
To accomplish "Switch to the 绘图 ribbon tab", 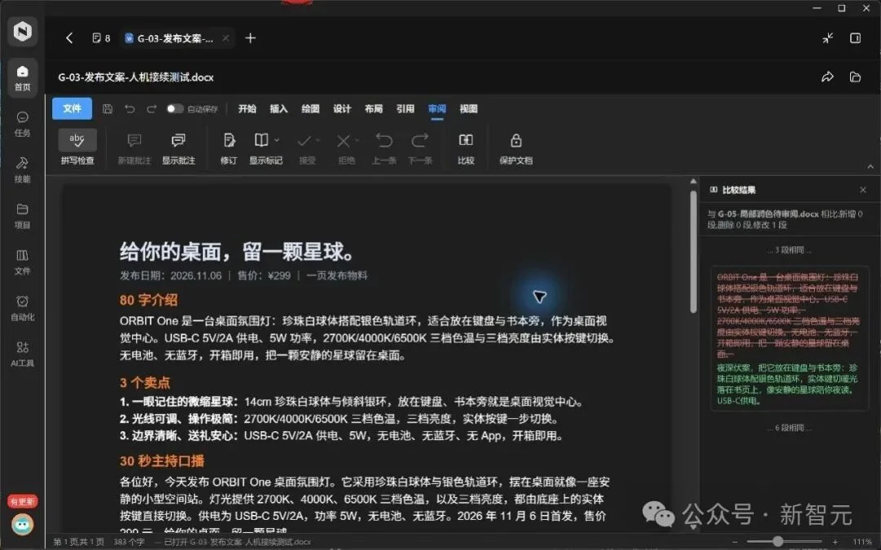I will coord(310,109).
